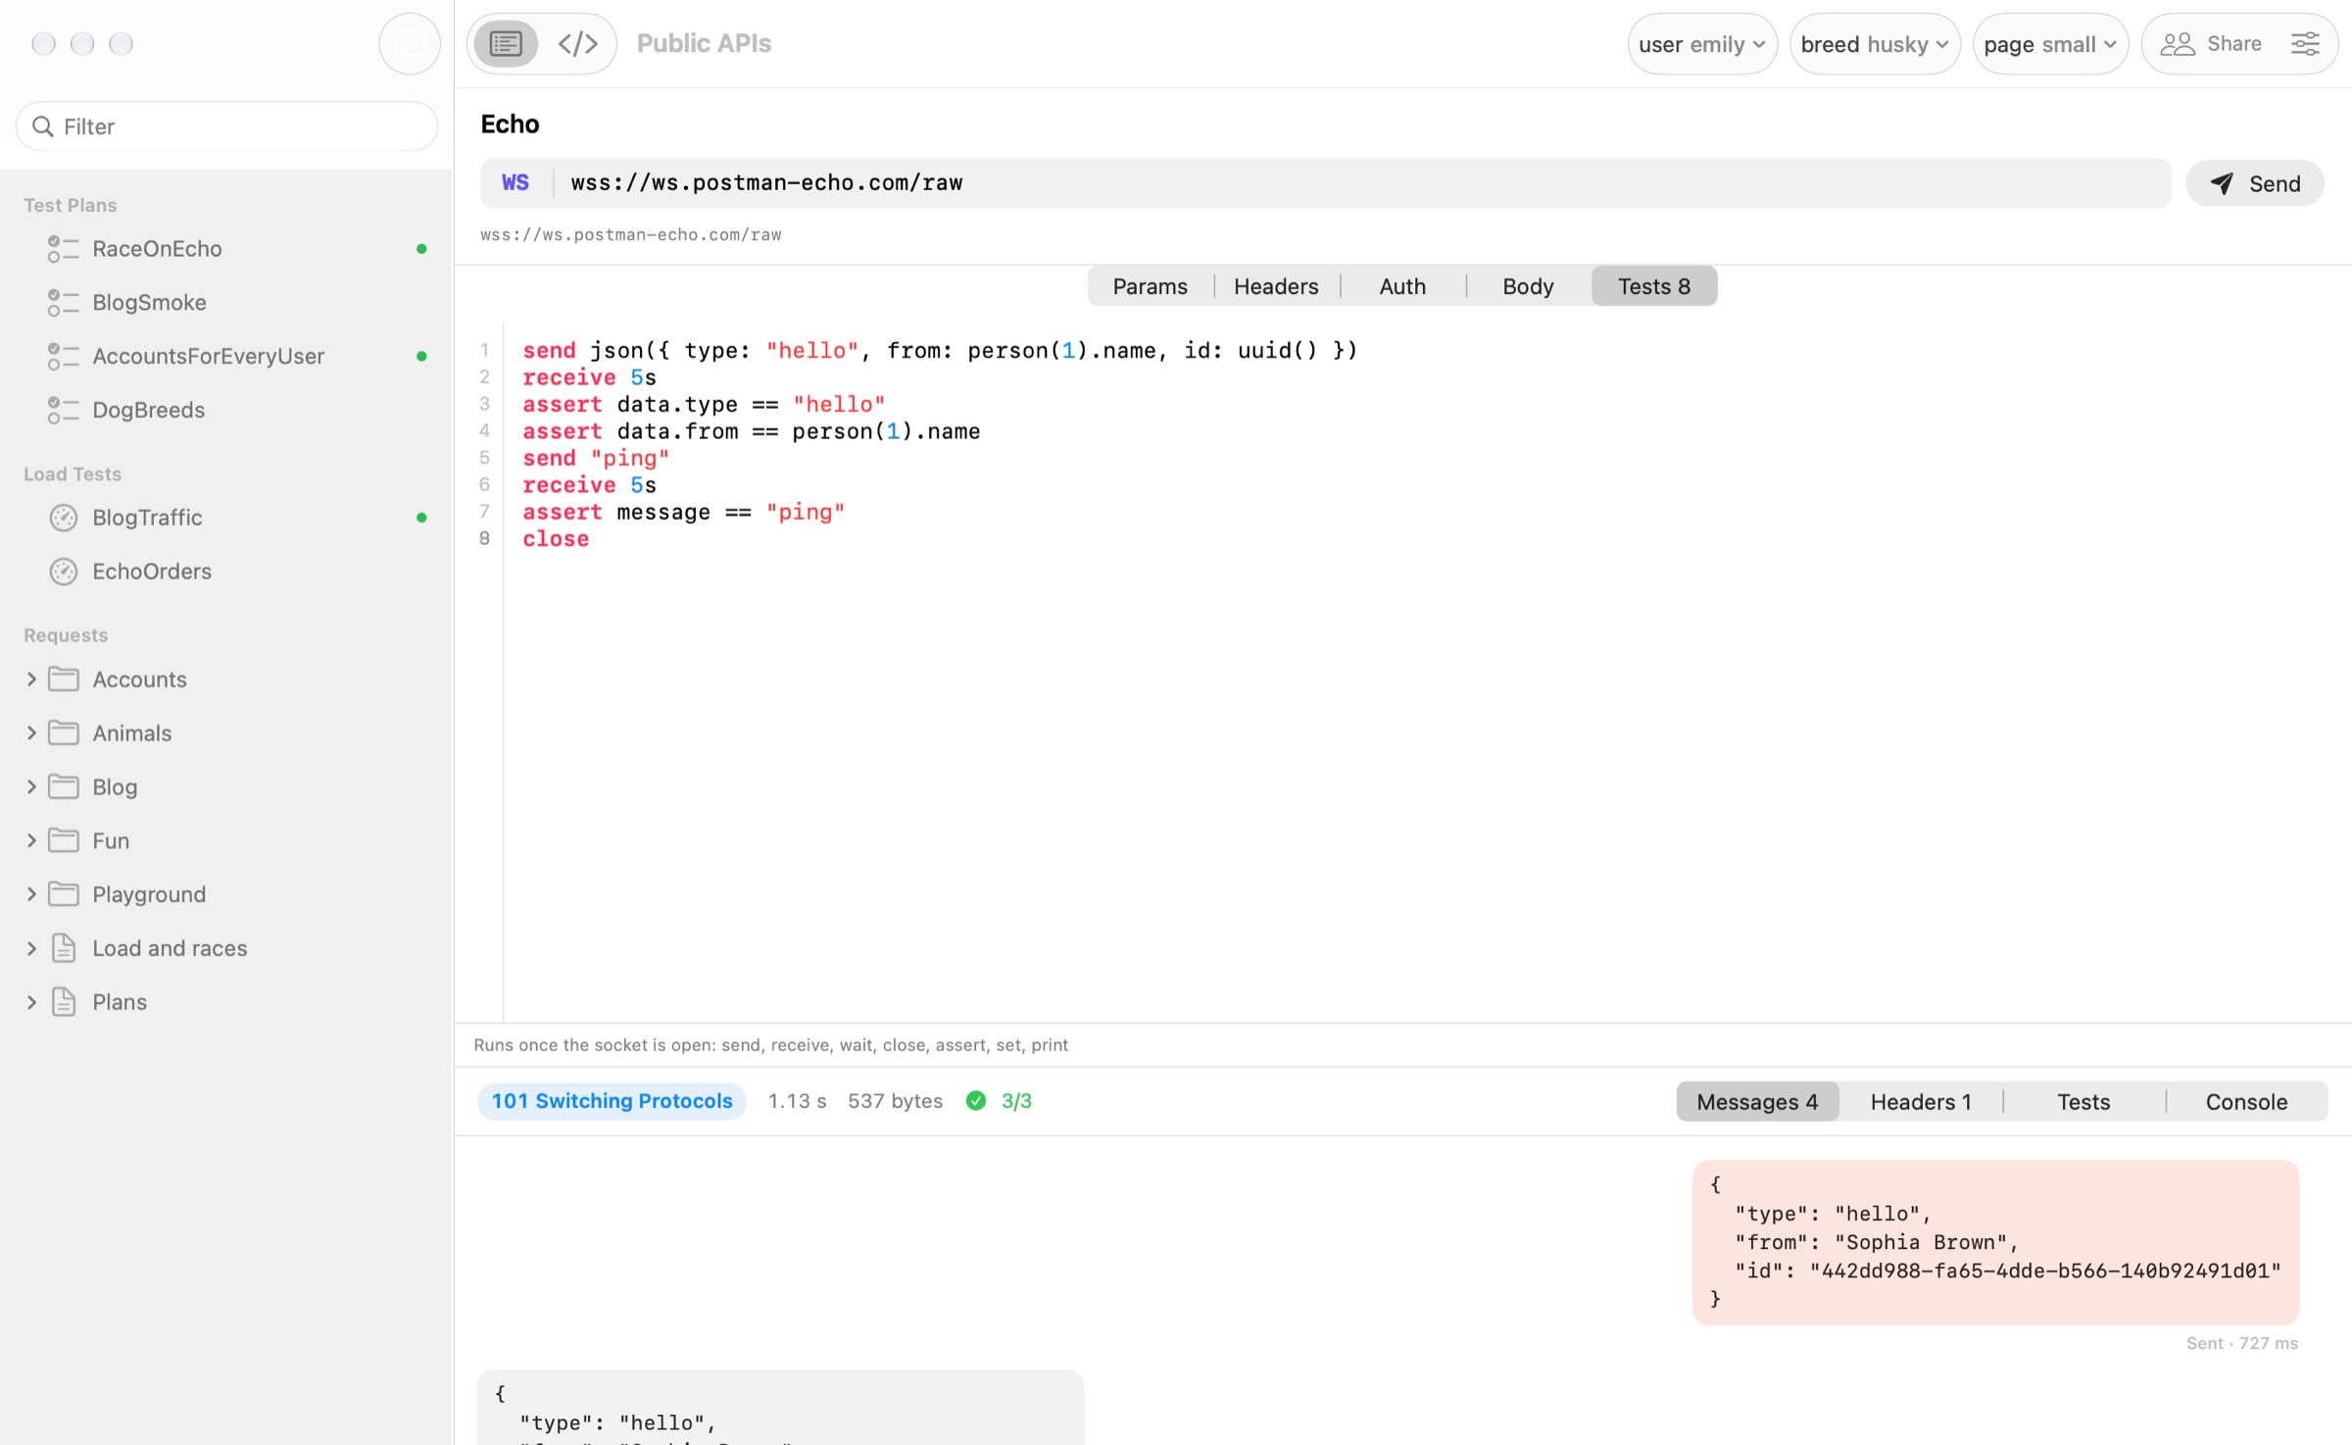The width and height of the screenshot is (2352, 1445).
Task: Expand the Load and races chevron
Action: click(x=31, y=948)
